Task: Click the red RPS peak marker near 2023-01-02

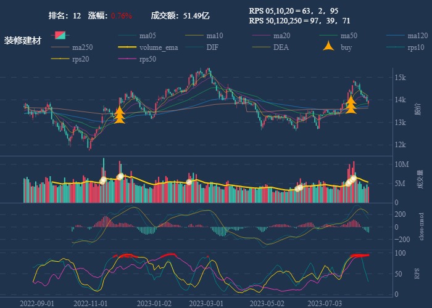Action: [168, 255]
